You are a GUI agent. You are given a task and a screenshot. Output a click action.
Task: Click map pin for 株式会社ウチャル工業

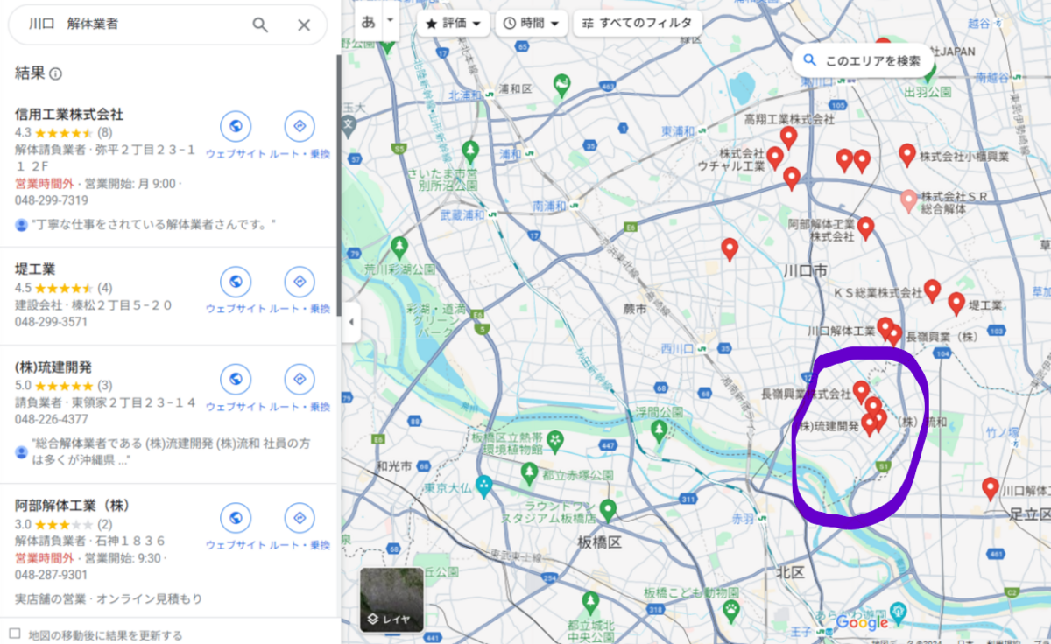775,157
